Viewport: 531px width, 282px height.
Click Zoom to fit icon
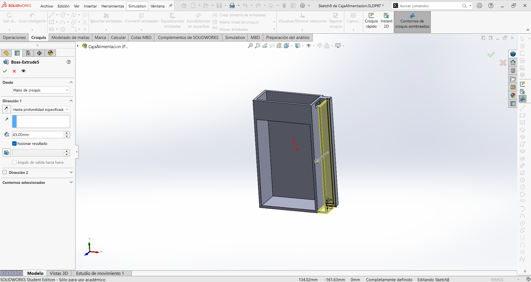(250, 46)
